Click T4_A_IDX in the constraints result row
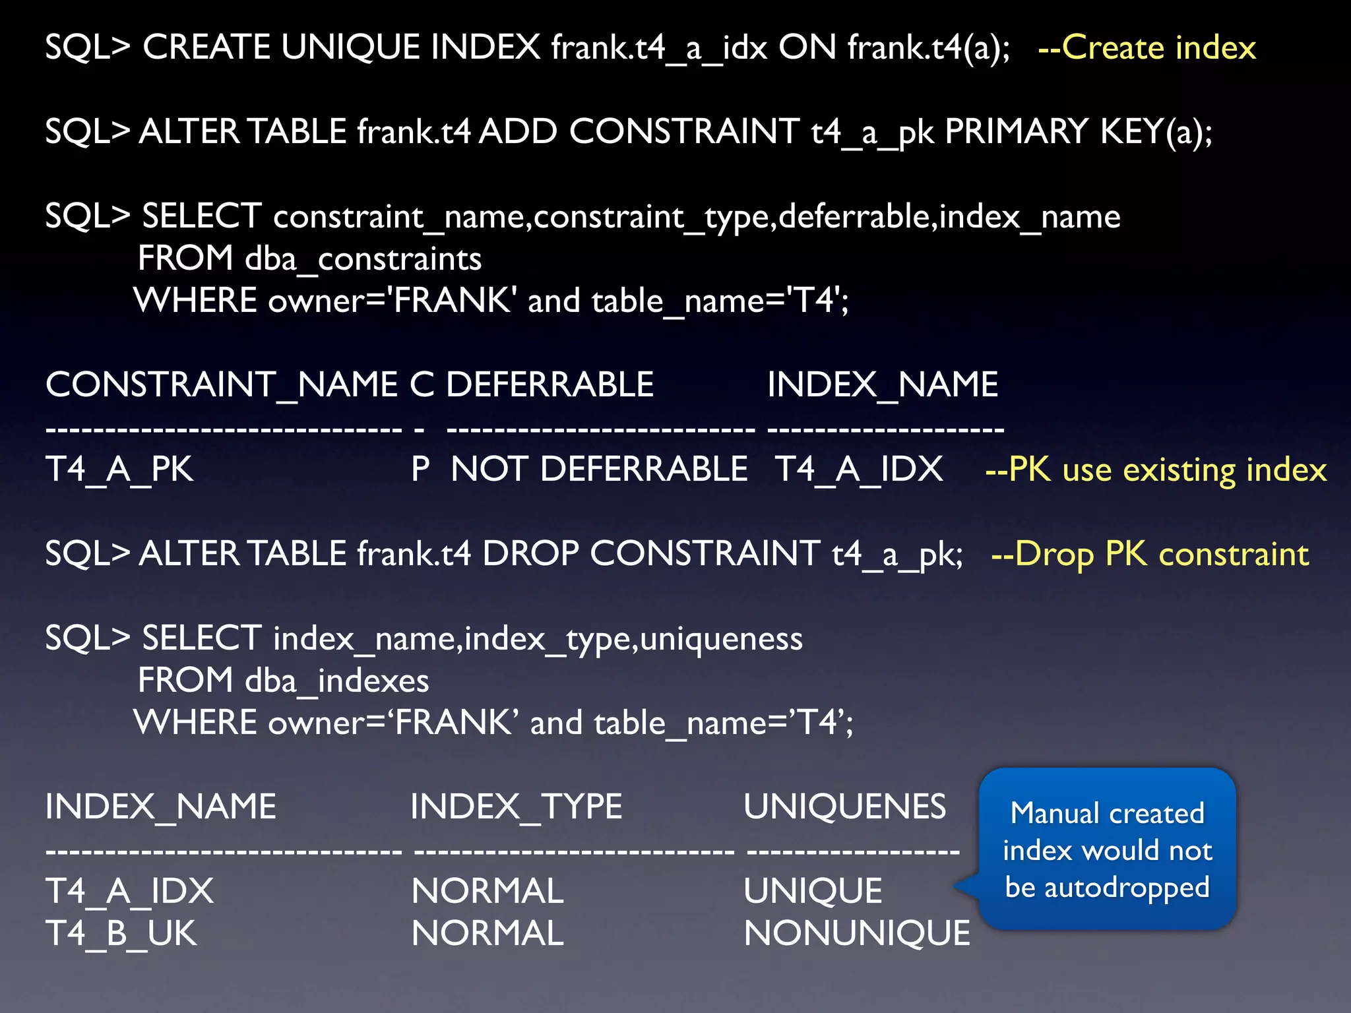1351x1013 pixels. pyautogui.click(x=860, y=470)
